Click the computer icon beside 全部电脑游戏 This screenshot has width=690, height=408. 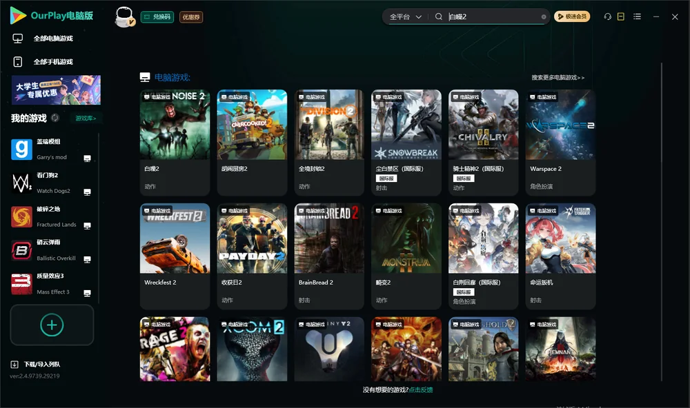(x=18, y=39)
